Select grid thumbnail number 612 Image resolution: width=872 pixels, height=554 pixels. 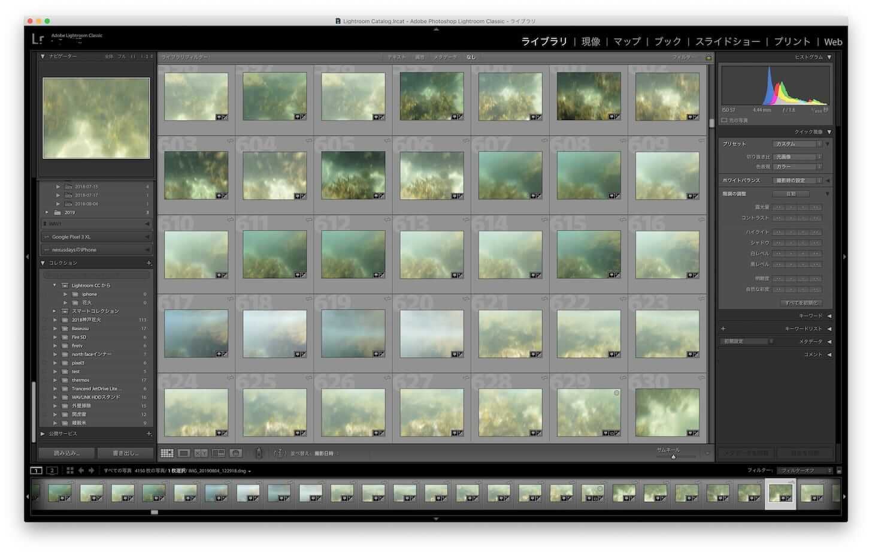click(x=353, y=255)
